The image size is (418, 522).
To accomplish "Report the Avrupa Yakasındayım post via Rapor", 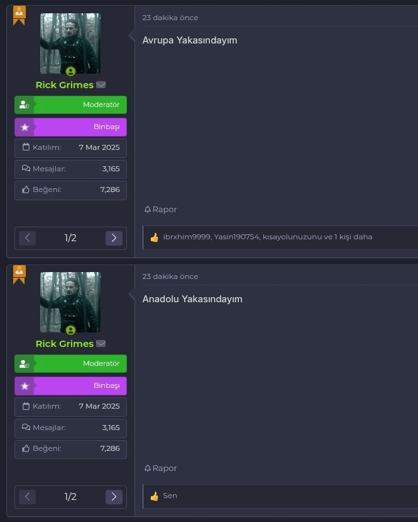I will click(x=160, y=210).
